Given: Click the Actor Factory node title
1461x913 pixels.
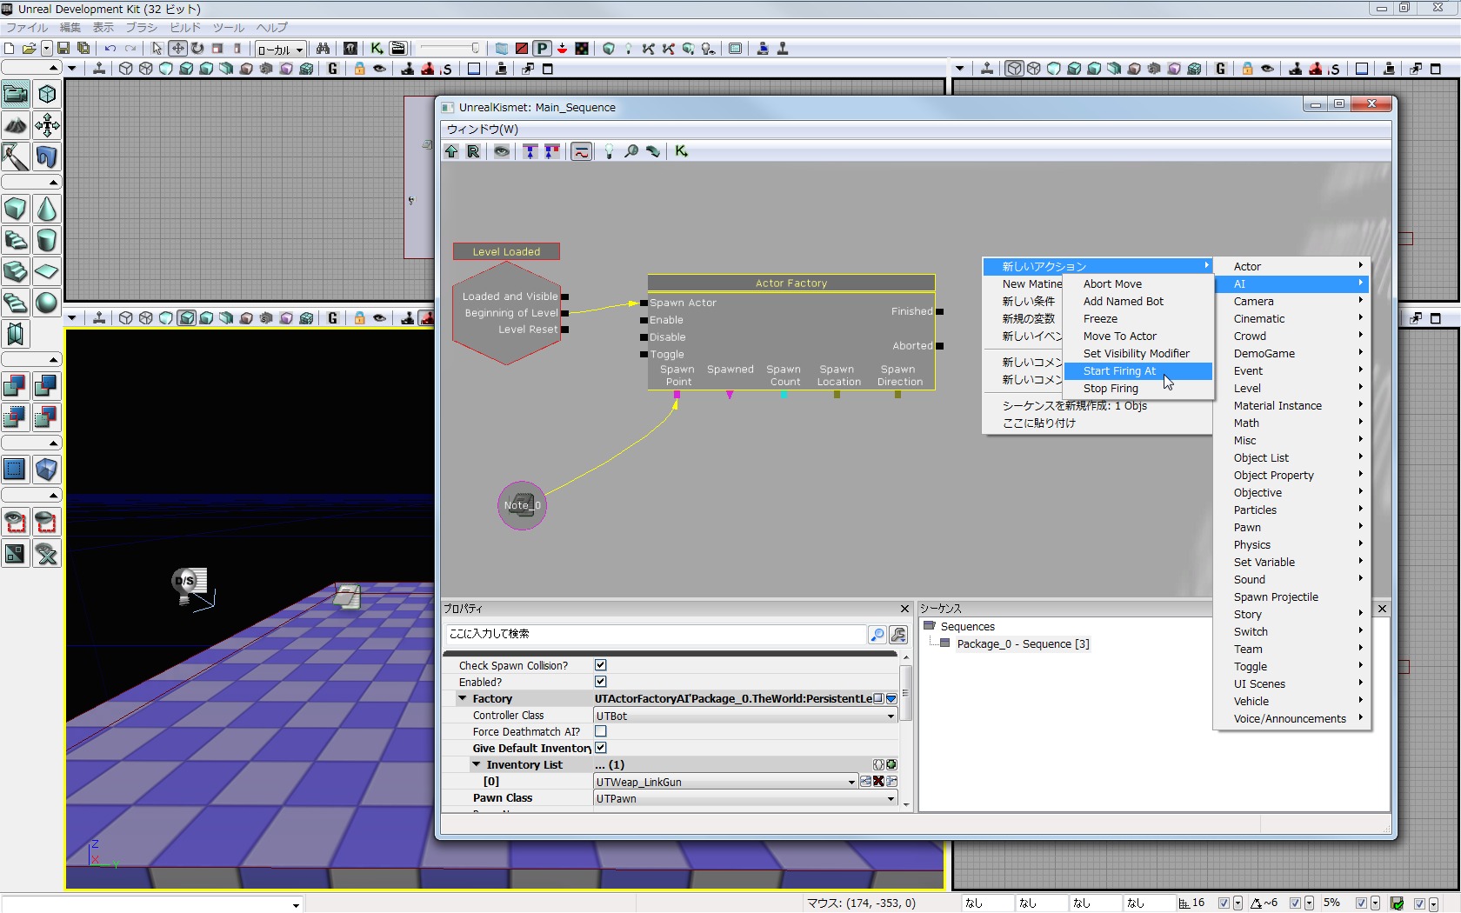Looking at the screenshot, I should 791,283.
